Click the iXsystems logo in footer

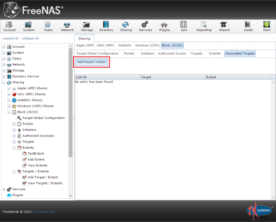[x=259, y=211]
